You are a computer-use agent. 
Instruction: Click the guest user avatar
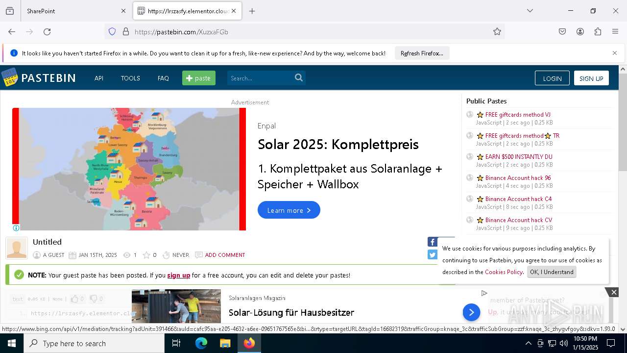point(17,248)
